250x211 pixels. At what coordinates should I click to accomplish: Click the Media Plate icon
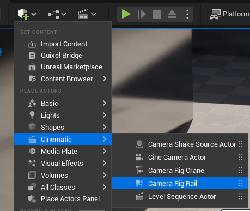32,151
